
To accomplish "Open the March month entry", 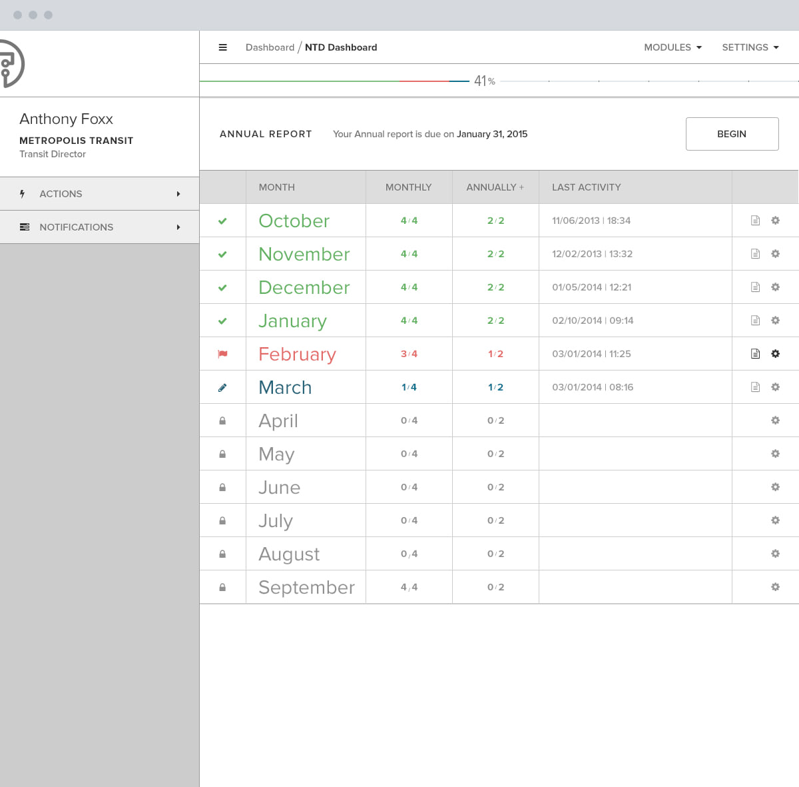I will tap(285, 387).
